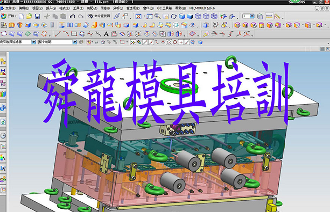The width and height of the screenshot is (330, 212).
Task: Select the Rectangle curve tool
Action: pos(74,34)
